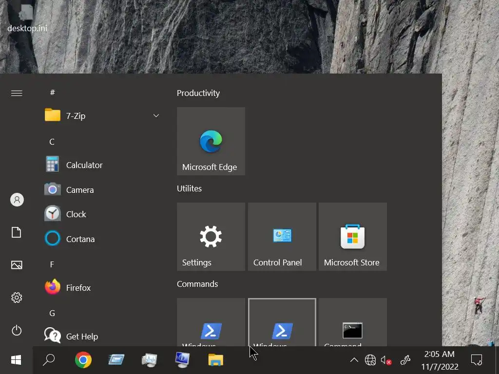The width and height of the screenshot is (499, 374).
Task: Open Pictures from the Start sidebar
Action: 17,265
